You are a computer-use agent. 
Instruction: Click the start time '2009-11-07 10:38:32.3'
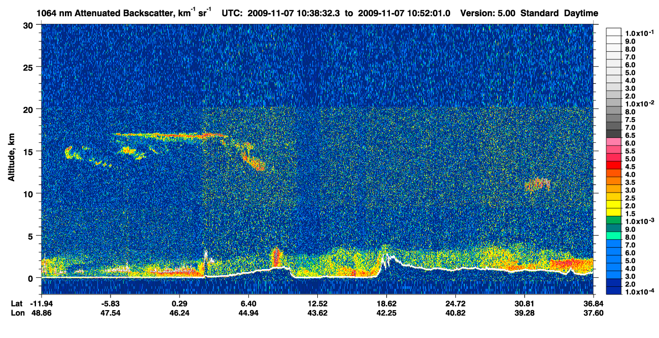click(294, 13)
